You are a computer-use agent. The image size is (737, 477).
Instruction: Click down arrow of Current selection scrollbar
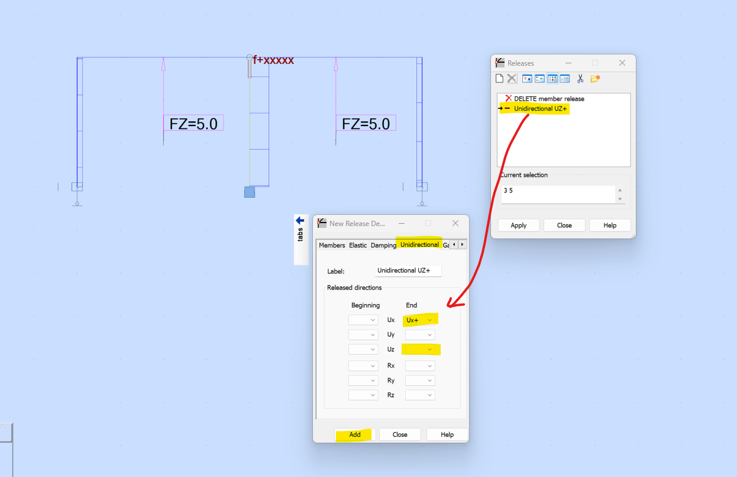pos(620,199)
